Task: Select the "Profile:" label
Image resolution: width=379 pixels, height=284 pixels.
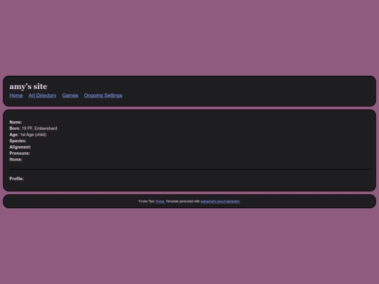Action: click(16, 179)
